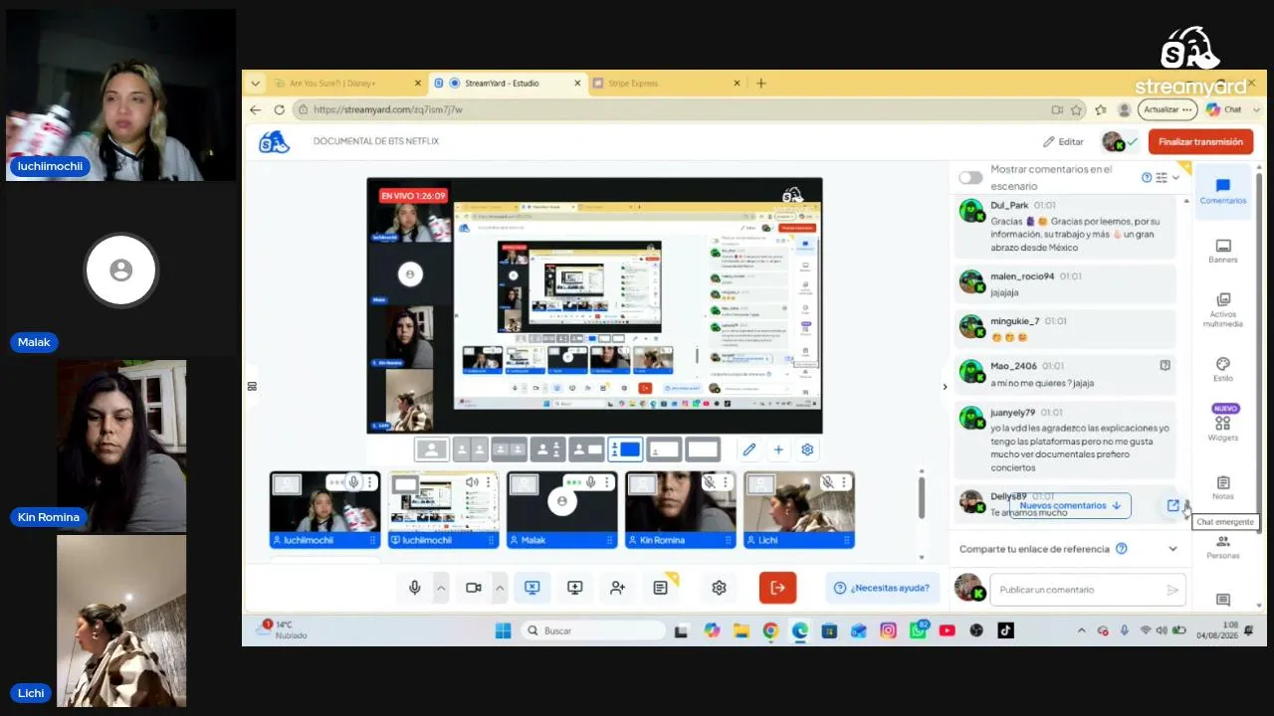Viewport: 1274px width, 716px height.
Task: Switch to the Stripe Express tab
Action: (x=667, y=84)
